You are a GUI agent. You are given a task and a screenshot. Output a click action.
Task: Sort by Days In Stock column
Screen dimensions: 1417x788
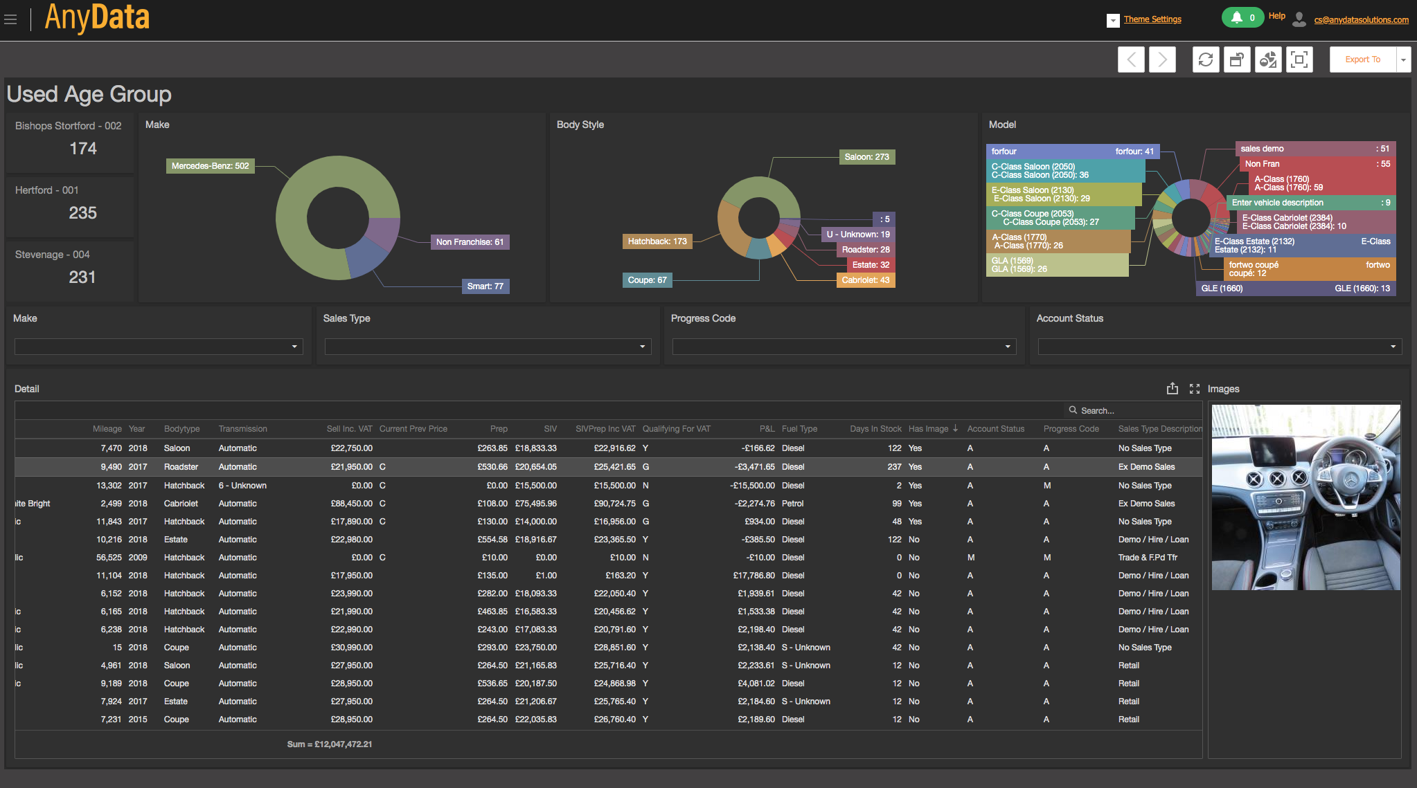(875, 429)
